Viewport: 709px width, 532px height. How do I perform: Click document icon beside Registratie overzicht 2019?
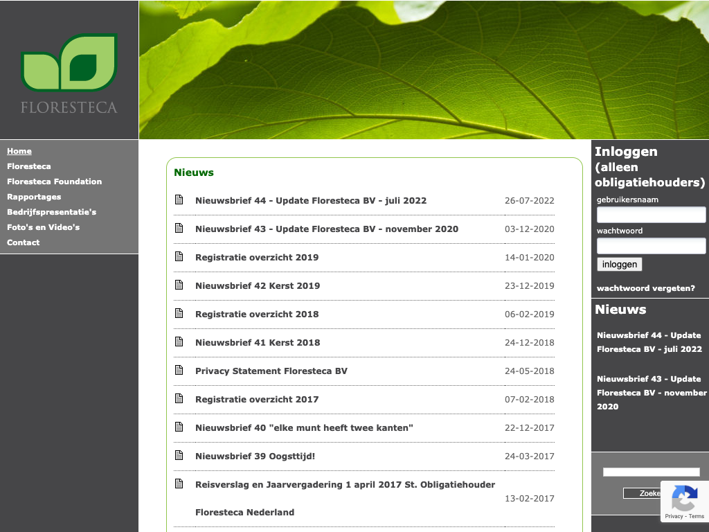(x=179, y=257)
